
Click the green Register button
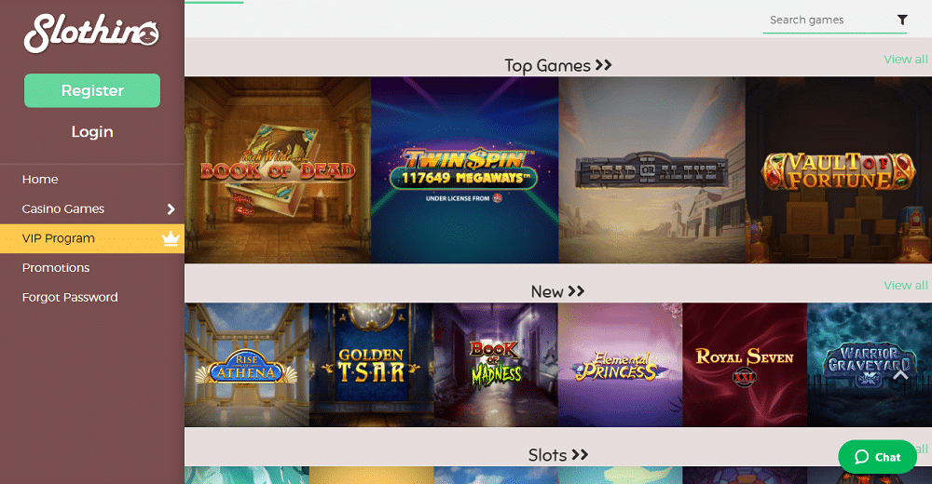point(92,90)
